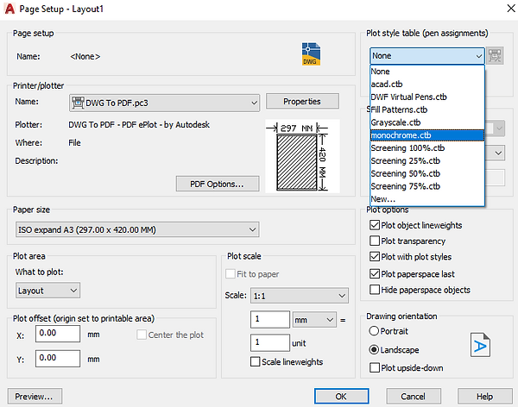Viewport: 518px width, 407px height.
Task: Confirm with the OK button
Action: [341, 396]
